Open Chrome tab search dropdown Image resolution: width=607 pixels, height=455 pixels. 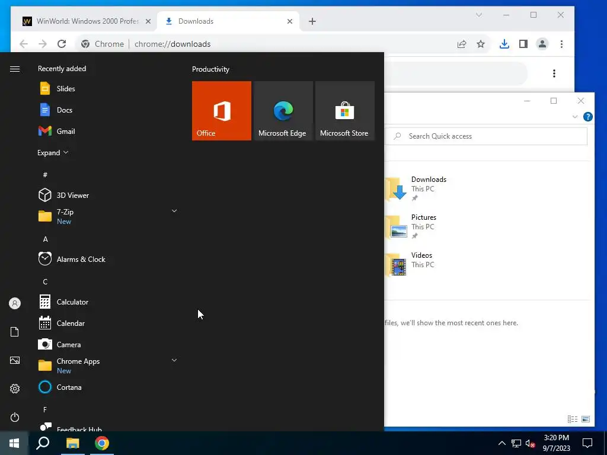pyautogui.click(x=479, y=15)
